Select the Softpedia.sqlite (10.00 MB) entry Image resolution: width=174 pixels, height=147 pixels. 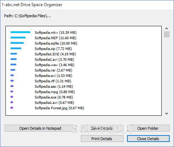[x=56, y=43]
